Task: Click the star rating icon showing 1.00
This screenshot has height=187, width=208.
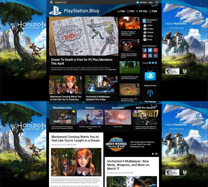Action: pos(153,154)
